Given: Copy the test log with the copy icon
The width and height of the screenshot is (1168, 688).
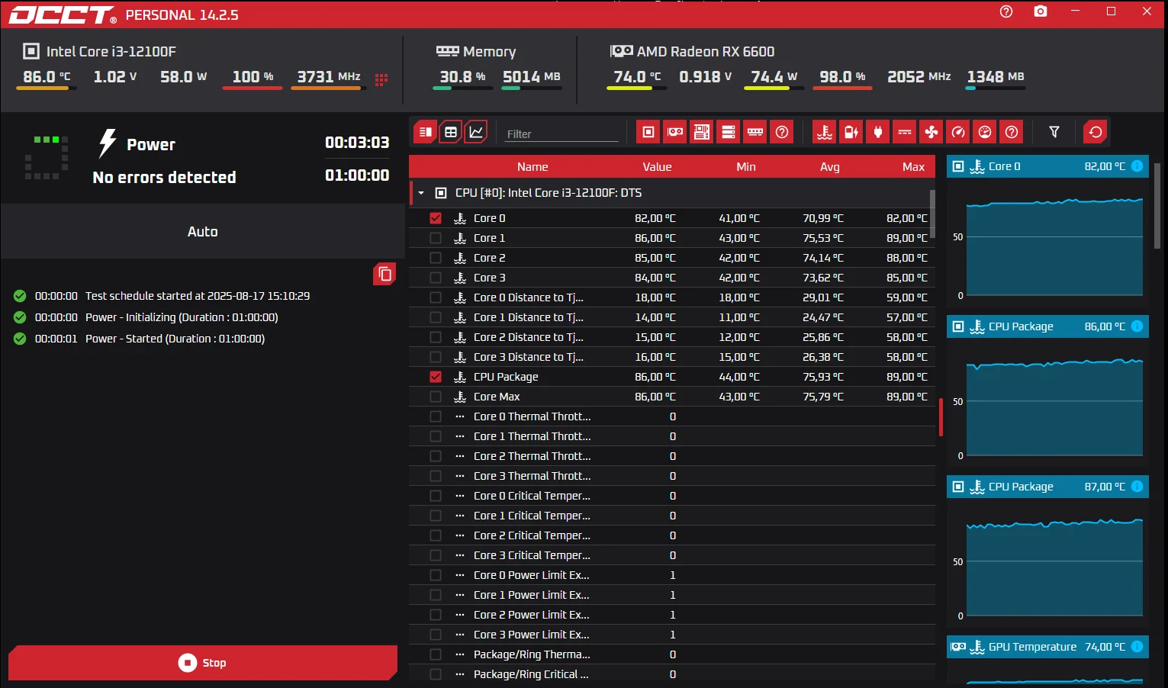Looking at the screenshot, I should point(385,274).
